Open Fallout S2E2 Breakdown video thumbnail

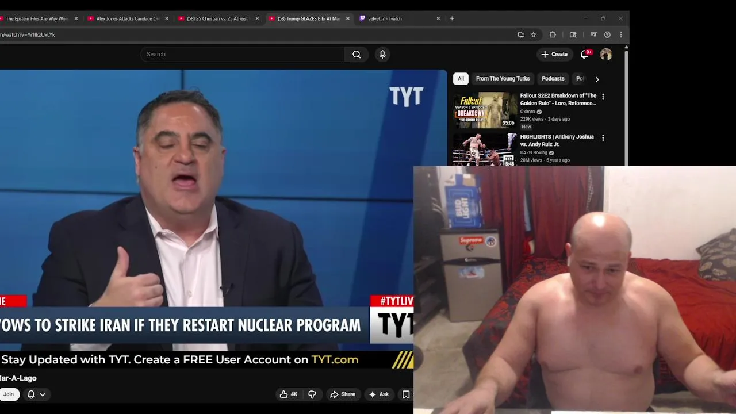click(x=485, y=110)
